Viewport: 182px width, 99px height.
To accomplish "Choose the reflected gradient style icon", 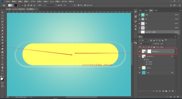I will pos(31,5).
